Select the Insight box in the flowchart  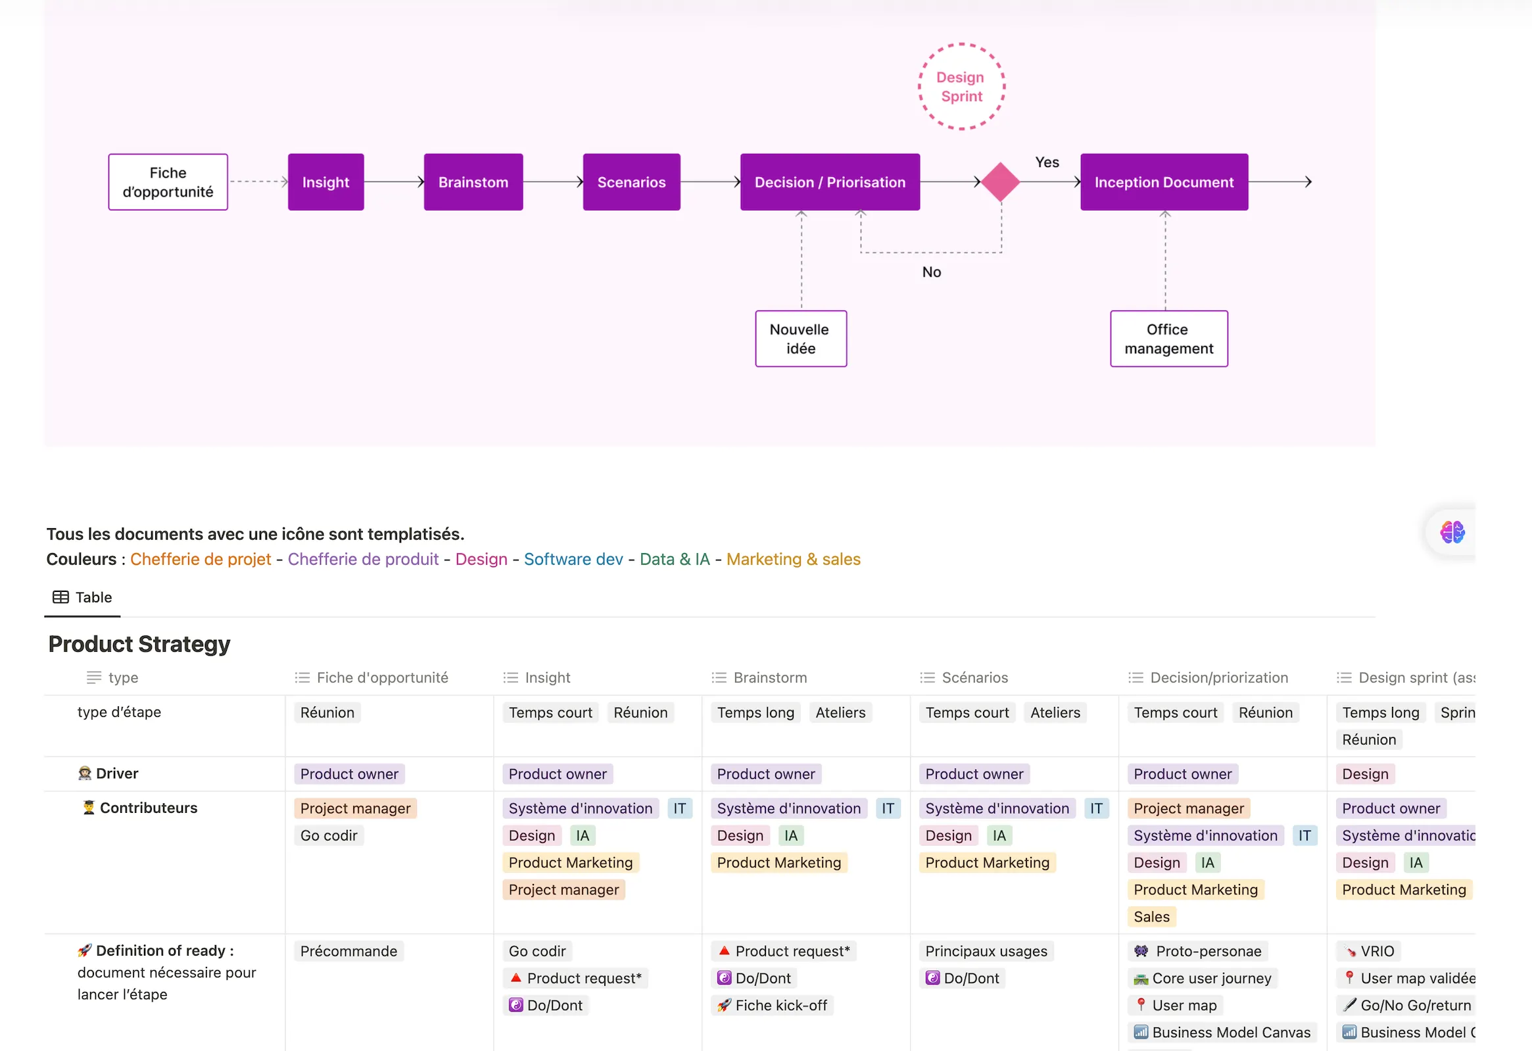325,182
